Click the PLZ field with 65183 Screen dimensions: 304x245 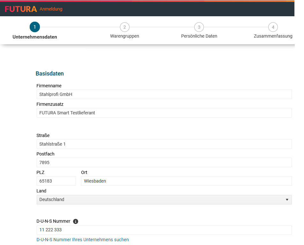[56, 181]
